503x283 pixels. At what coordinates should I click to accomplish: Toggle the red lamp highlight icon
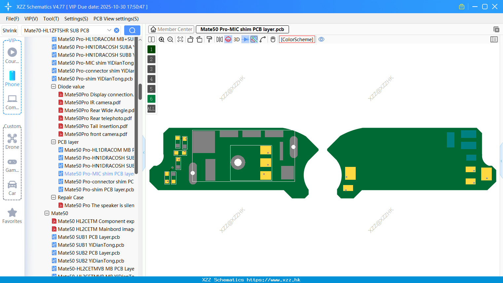point(228,39)
